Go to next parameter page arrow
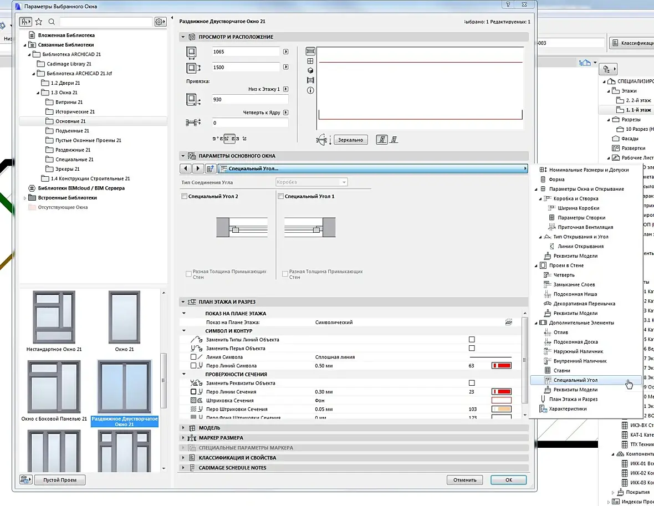The height and width of the screenshot is (506, 654). 198,168
